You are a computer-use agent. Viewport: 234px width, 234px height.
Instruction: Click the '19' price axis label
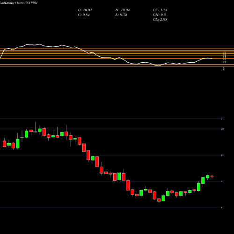click(222, 129)
